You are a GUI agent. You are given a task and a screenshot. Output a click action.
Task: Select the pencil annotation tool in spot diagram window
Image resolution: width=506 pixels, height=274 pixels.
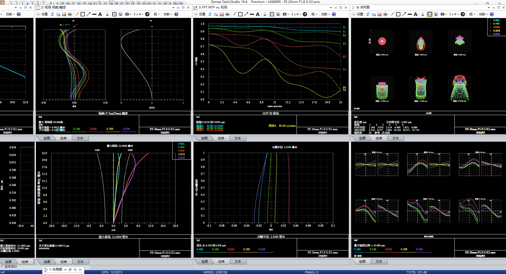pyautogui.click(x=392, y=14)
